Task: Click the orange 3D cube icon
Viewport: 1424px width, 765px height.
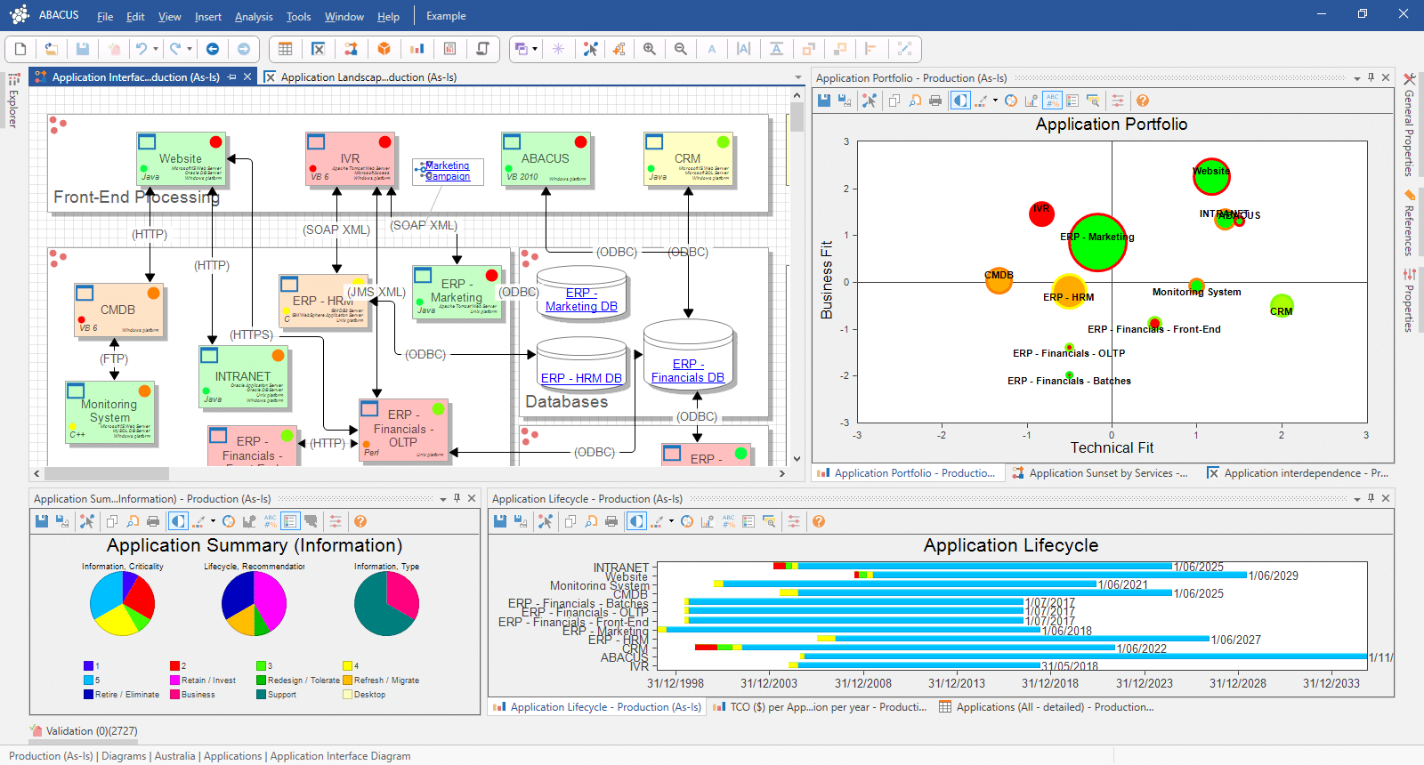Action: tap(384, 49)
